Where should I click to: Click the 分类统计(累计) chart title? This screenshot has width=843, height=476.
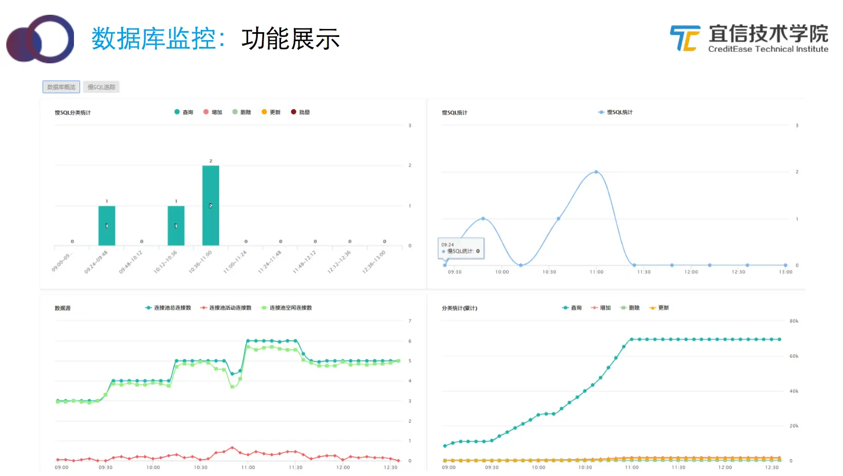click(460, 308)
